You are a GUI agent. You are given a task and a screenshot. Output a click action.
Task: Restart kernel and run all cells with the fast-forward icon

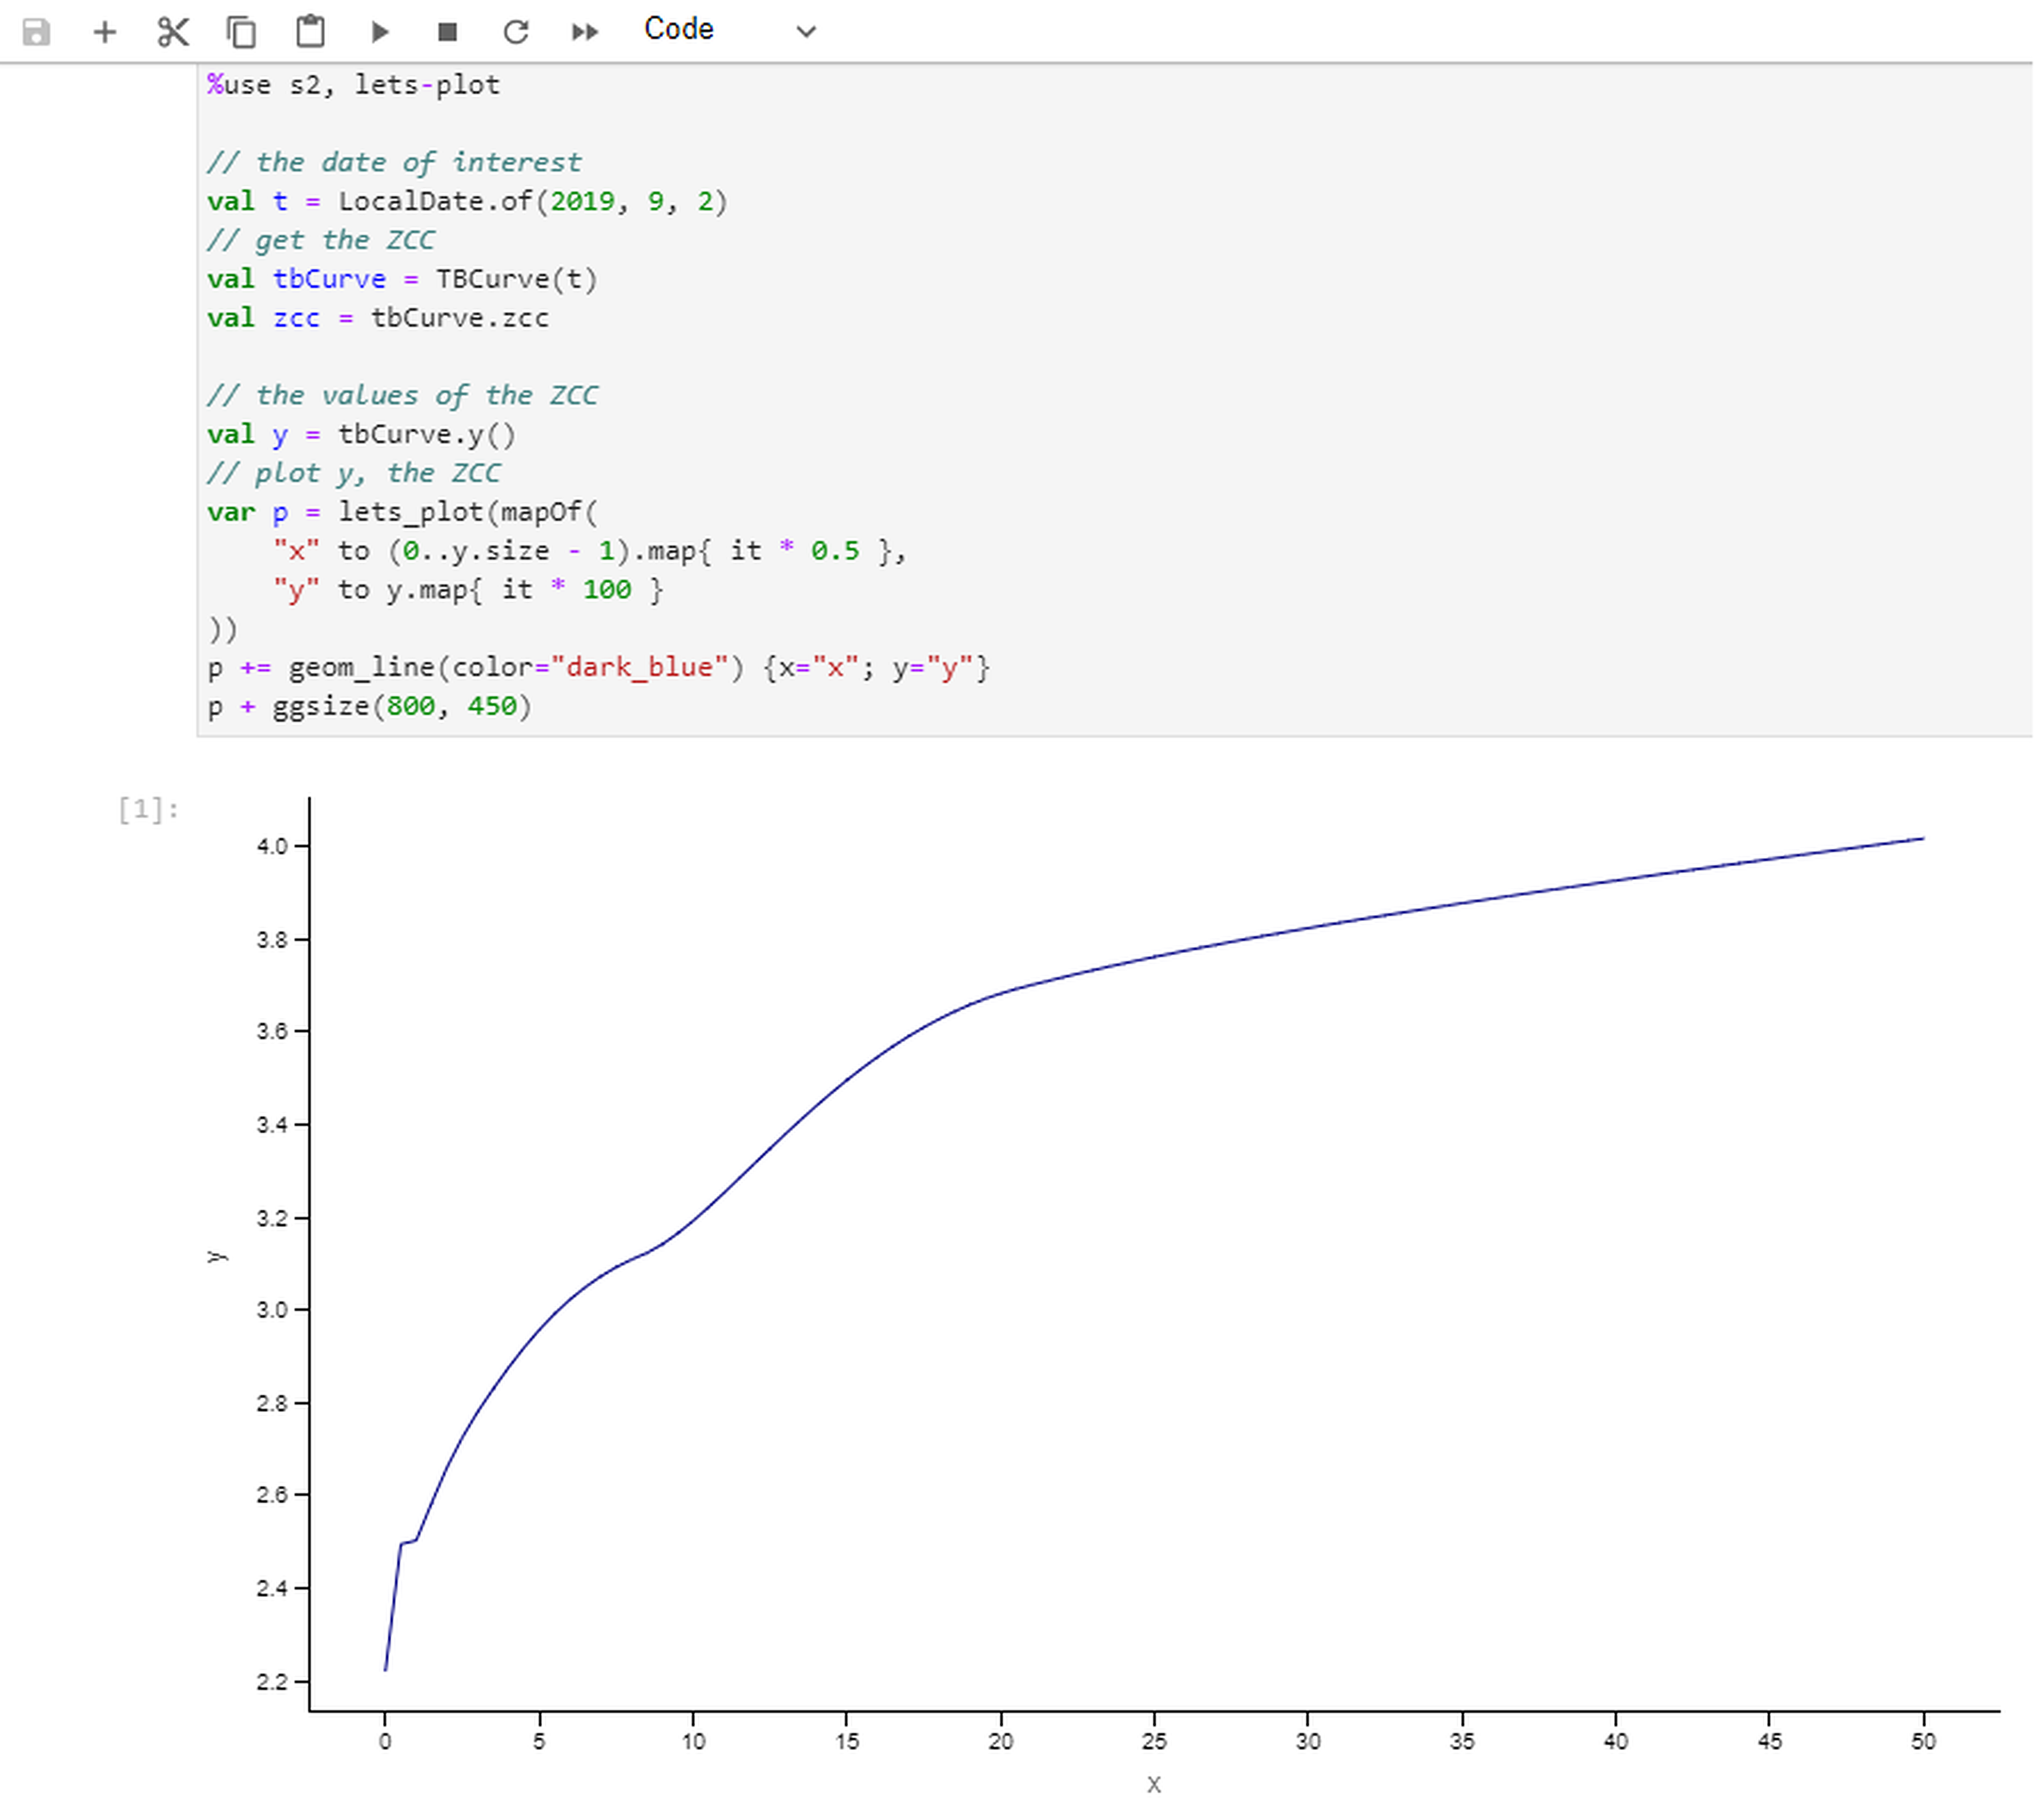click(x=584, y=32)
